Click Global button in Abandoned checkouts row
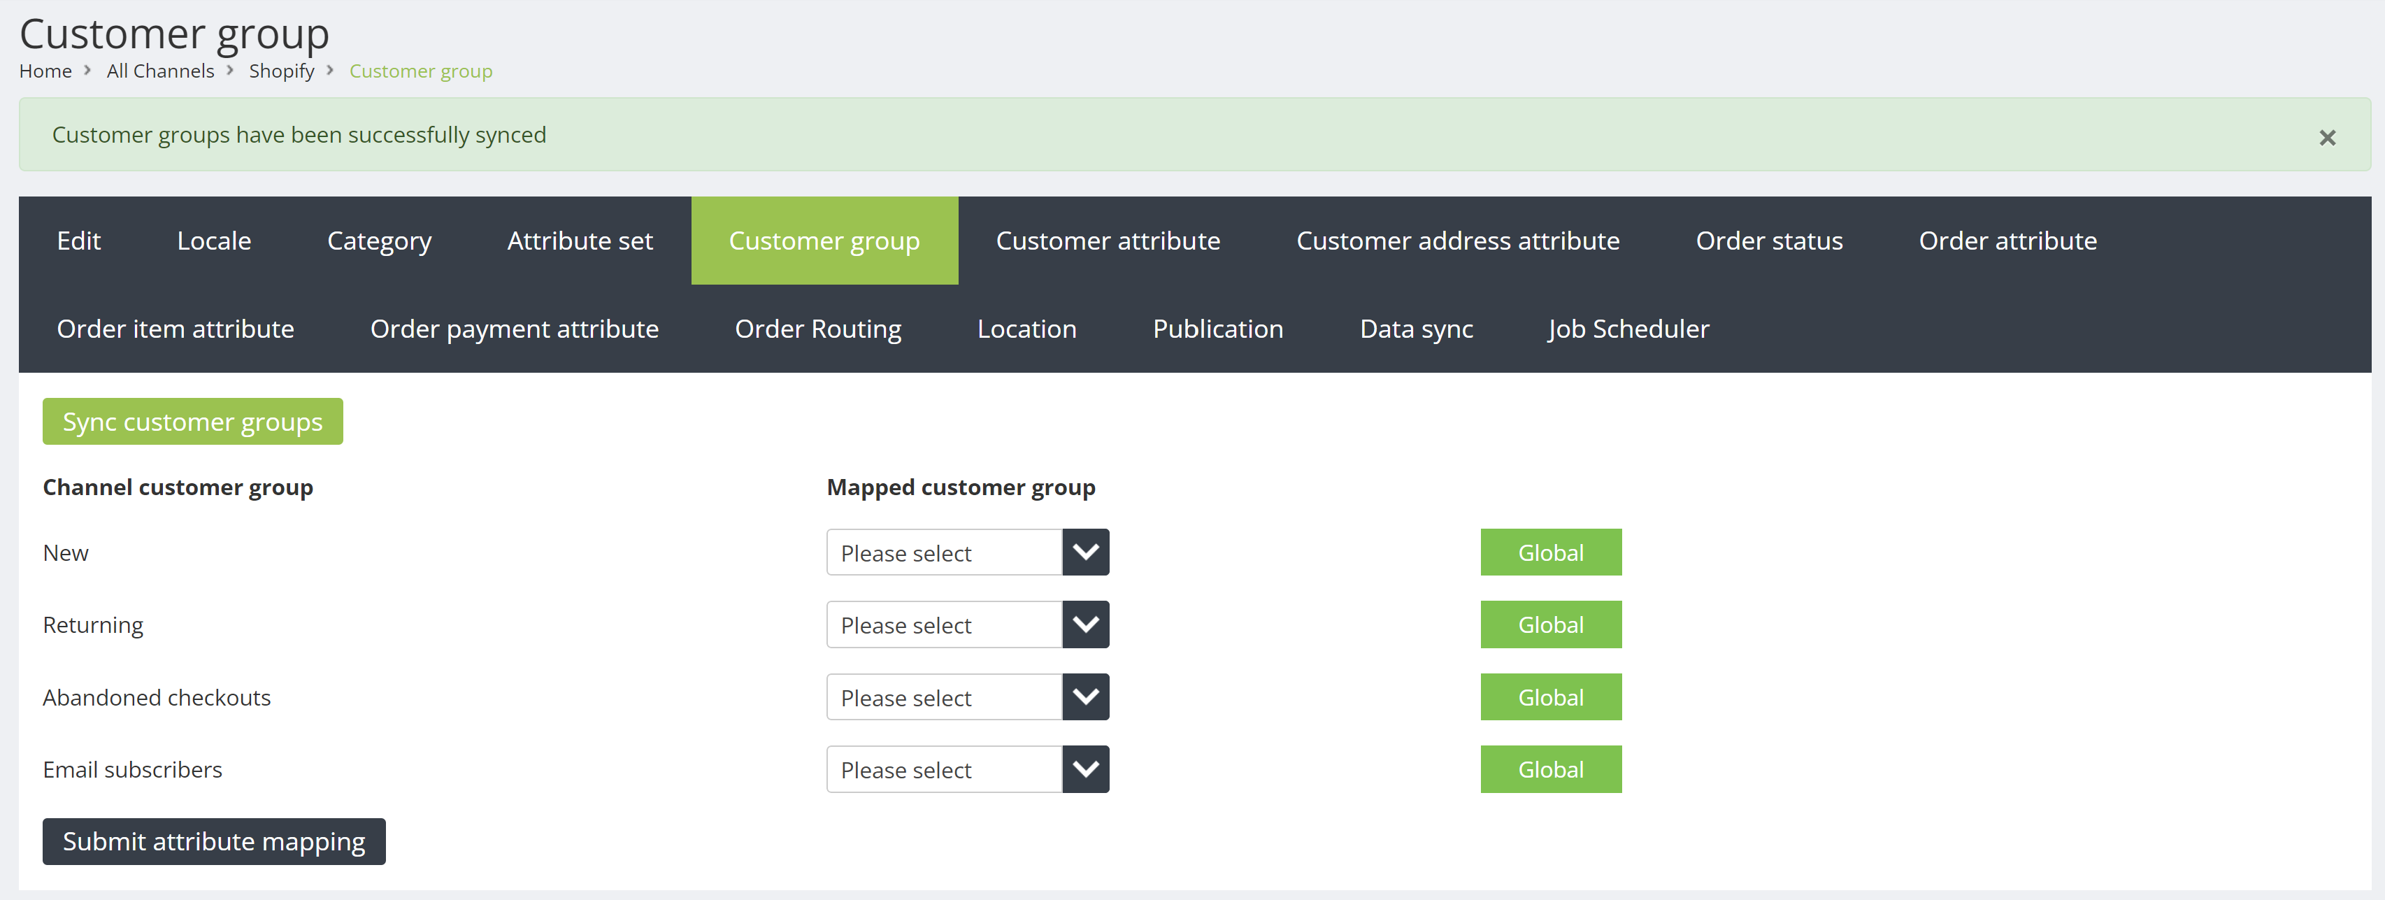 tap(1551, 697)
